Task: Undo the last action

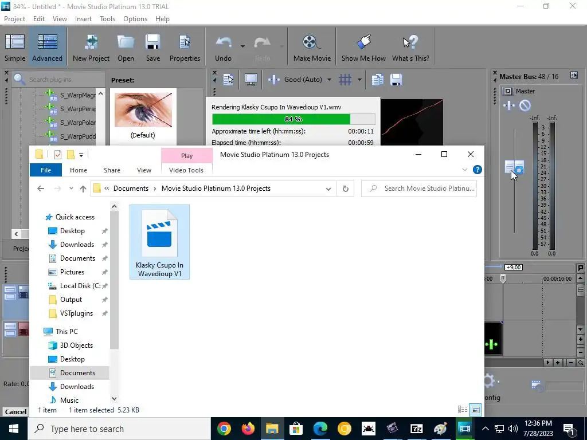Action: (223, 48)
